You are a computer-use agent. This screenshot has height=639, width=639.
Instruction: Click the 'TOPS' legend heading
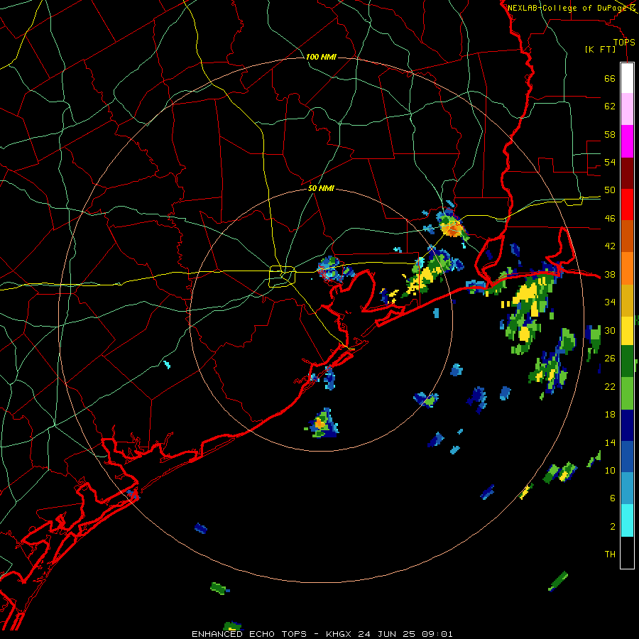[624, 43]
